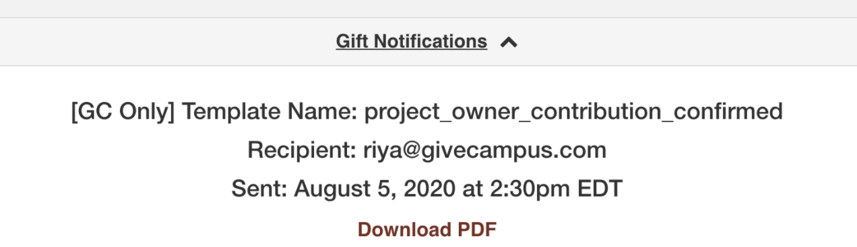
Task: Click the word PDF in download link
Action: pos(477,230)
